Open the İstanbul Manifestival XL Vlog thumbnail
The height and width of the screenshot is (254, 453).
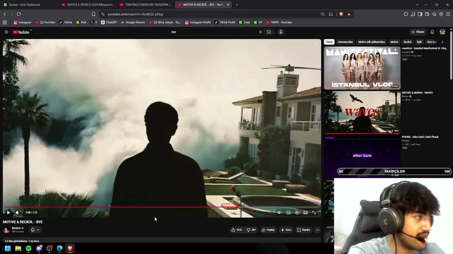(362, 68)
